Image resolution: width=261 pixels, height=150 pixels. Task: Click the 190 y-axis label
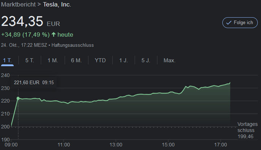(x=5, y=140)
